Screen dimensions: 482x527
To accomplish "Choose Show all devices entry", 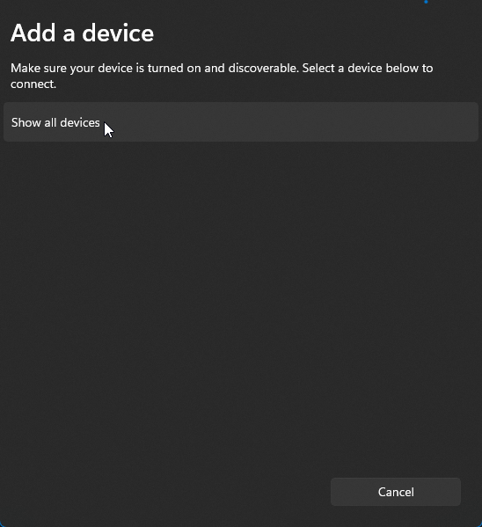I will coord(241,122).
